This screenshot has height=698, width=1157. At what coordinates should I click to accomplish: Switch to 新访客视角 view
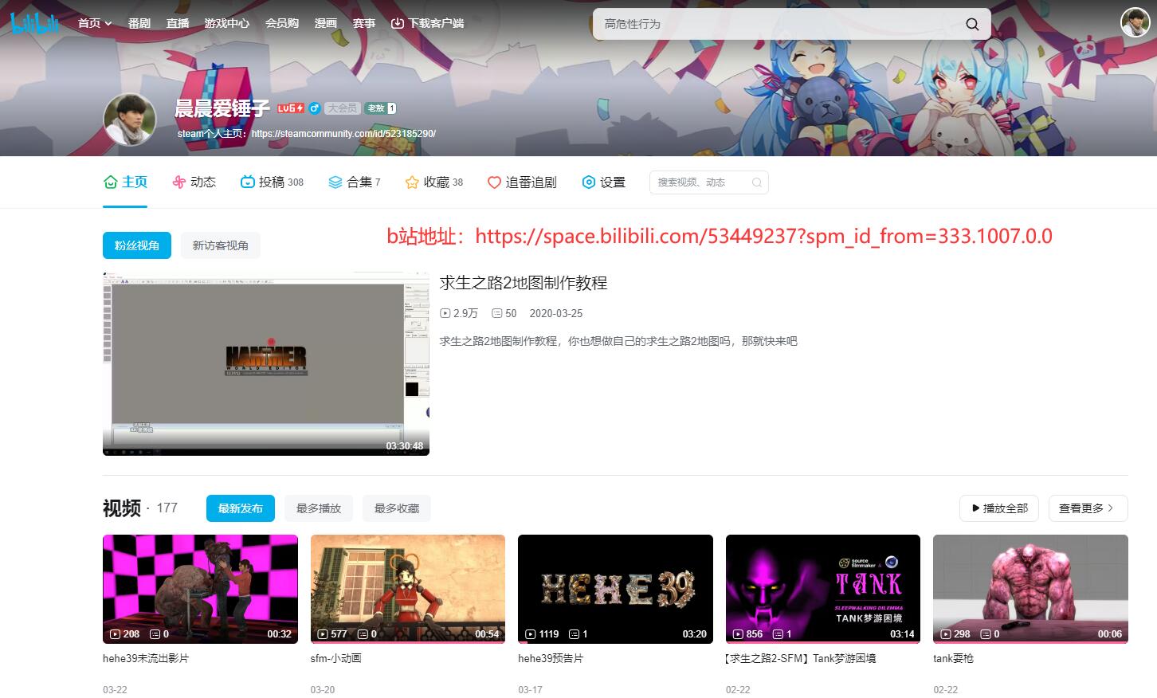221,245
